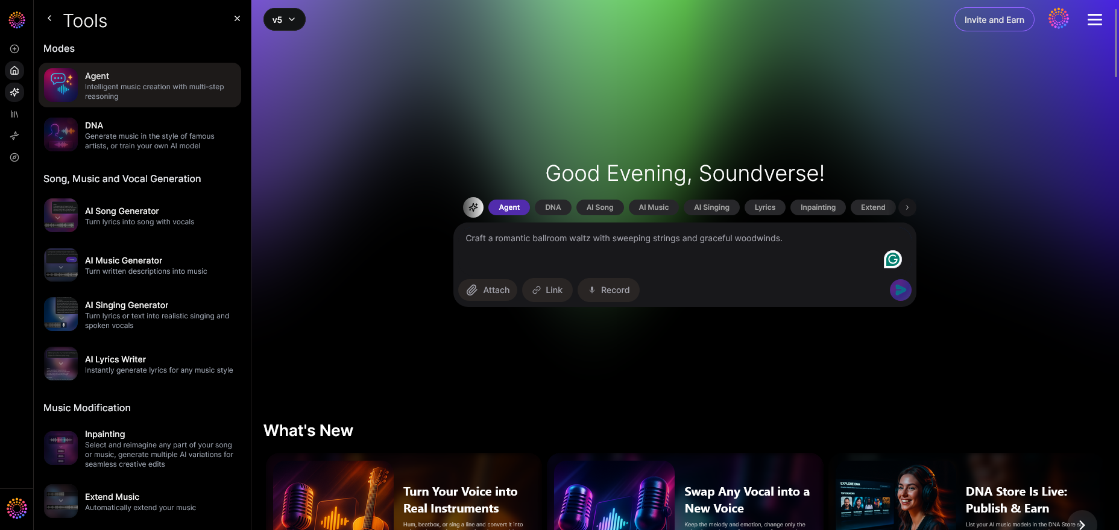
Task: Click the Grammarly icon in prompt box
Action: pos(893,259)
